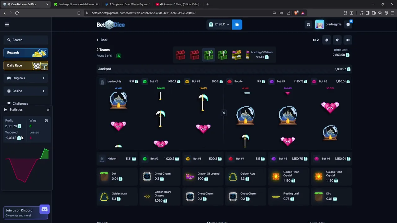Open a new browser tab

[207, 4]
